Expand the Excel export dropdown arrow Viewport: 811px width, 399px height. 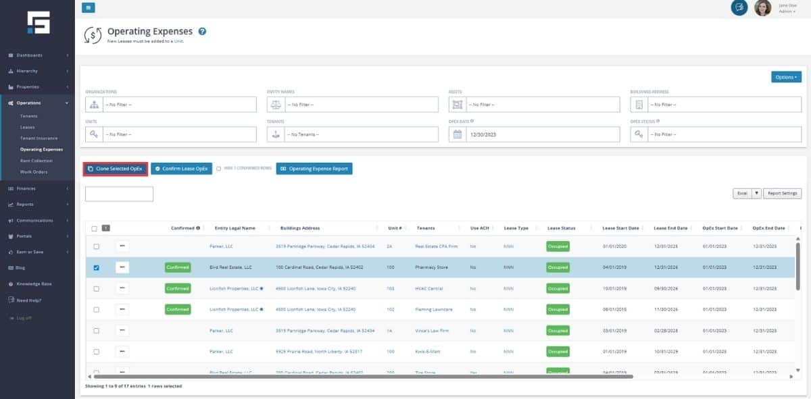tap(757, 193)
